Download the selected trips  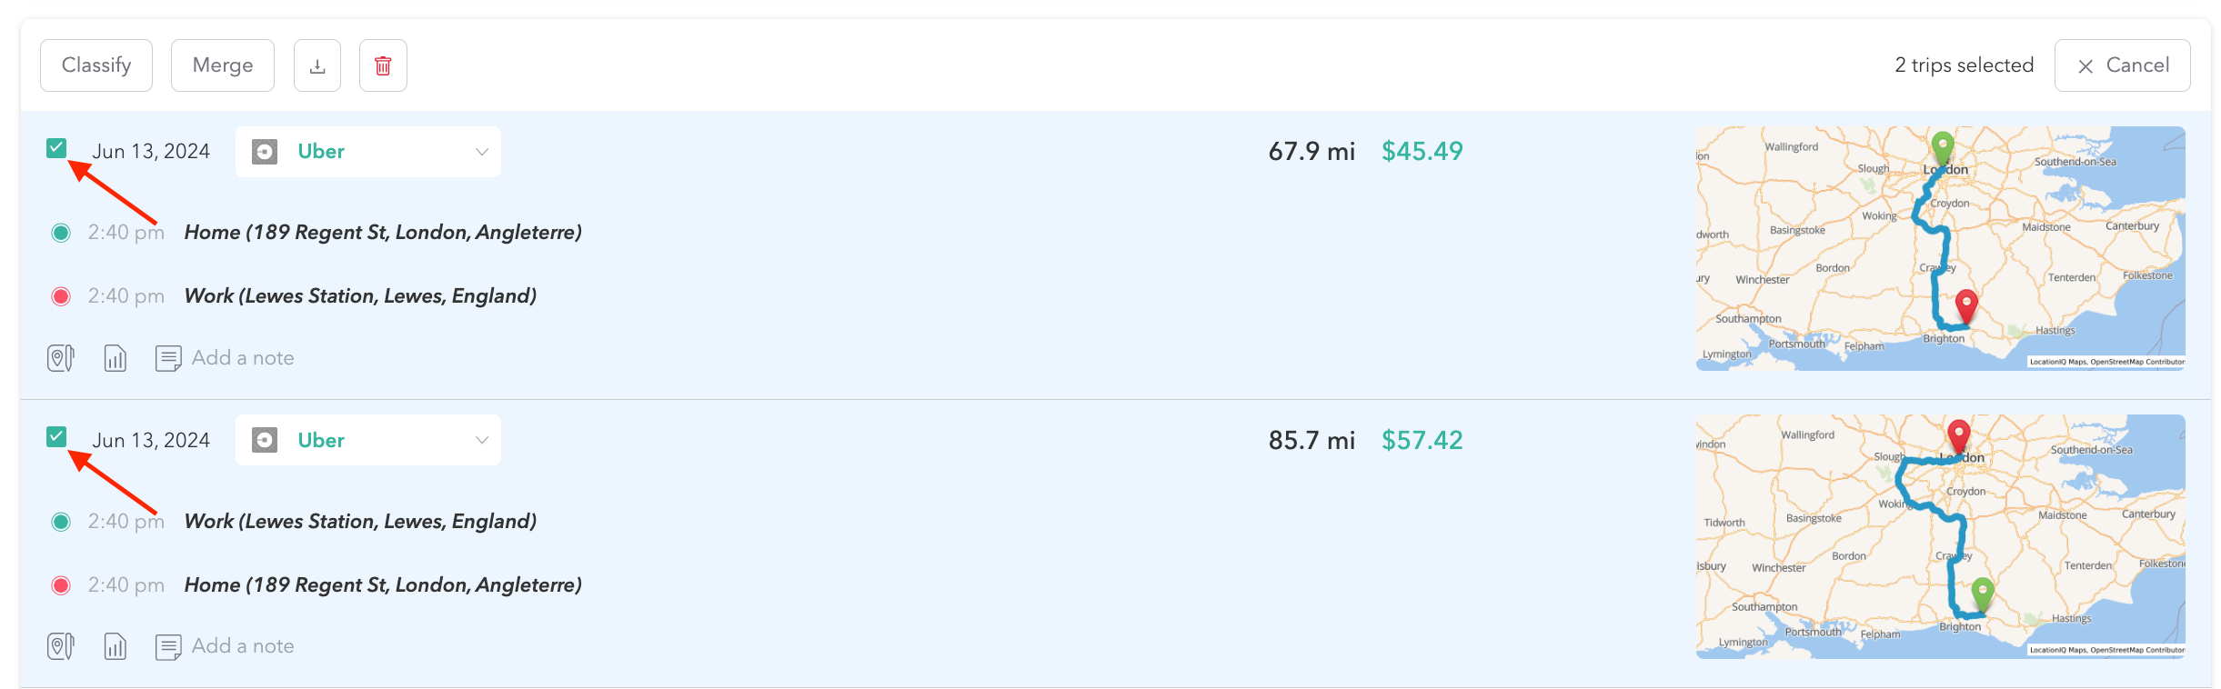pos(317,65)
